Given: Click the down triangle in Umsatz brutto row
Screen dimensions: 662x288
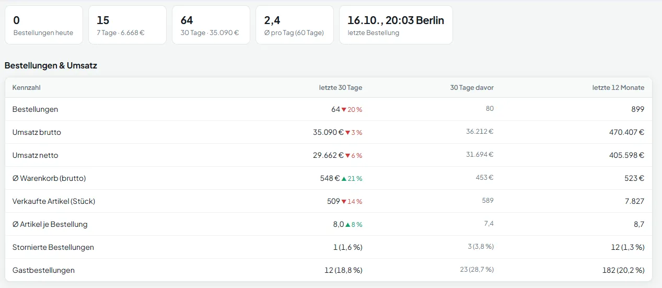Looking at the screenshot, I should (347, 132).
